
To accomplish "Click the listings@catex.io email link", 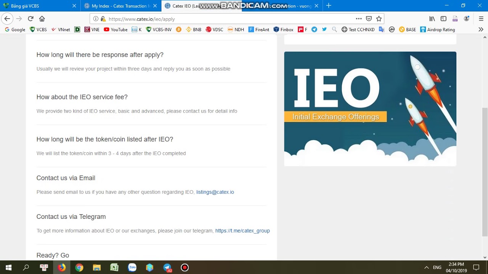I will click(215, 192).
